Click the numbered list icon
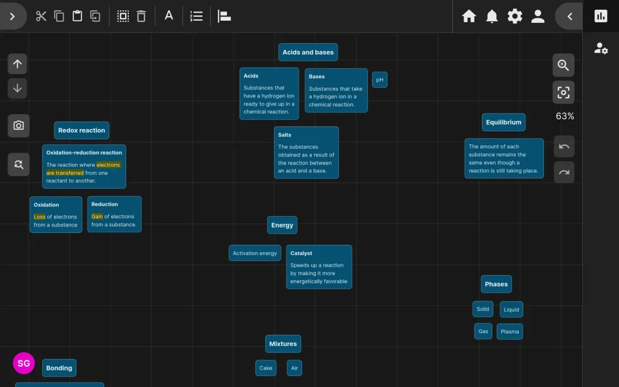Viewport: 619px width, 387px height. click(196, 16)
